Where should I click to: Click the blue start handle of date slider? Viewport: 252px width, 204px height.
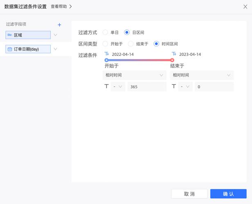coord(106,60)
